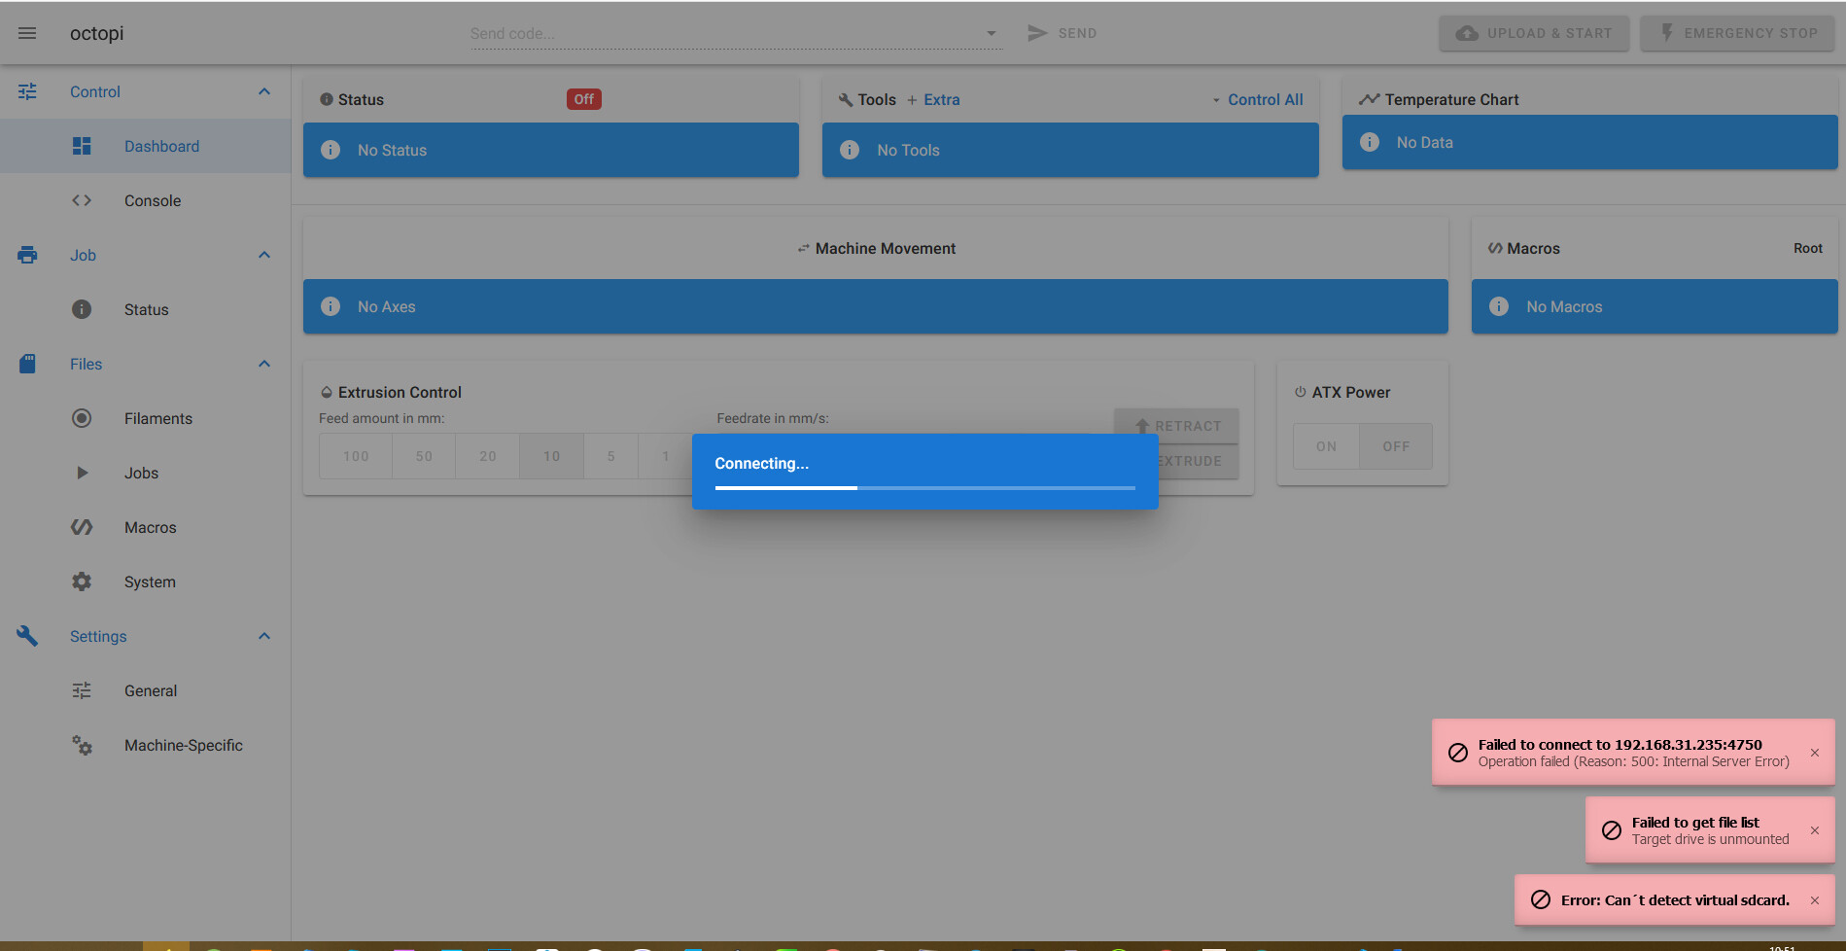Click the Console code brackets icon
Screen dimensions: 1846x951
(x=82, y=200)
